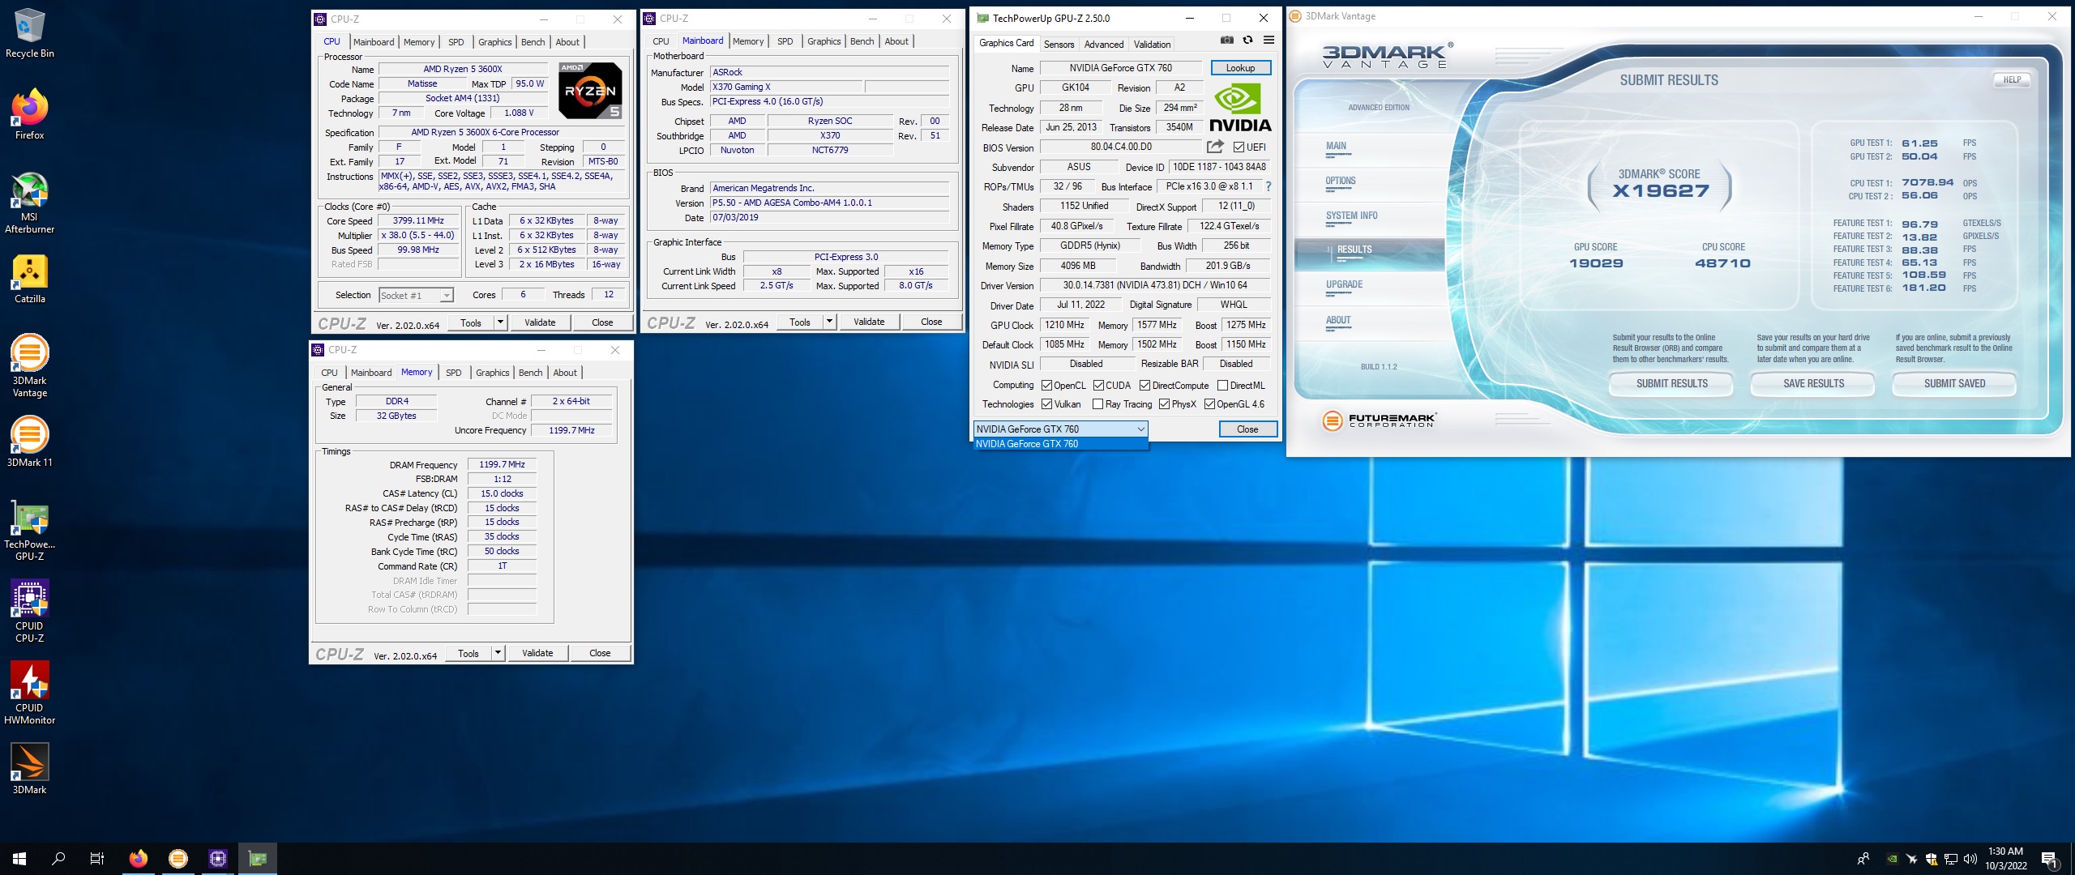Viewport: 2075px width, 875px height.
Task: Click the GPU-Z refresh icon
Action: tap(1247, 40)
